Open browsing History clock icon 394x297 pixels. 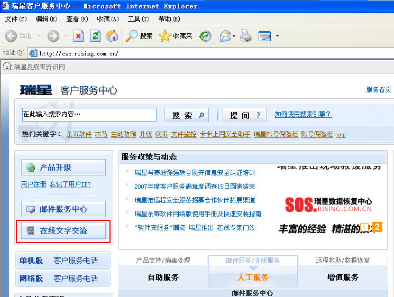tap(205, 36)
